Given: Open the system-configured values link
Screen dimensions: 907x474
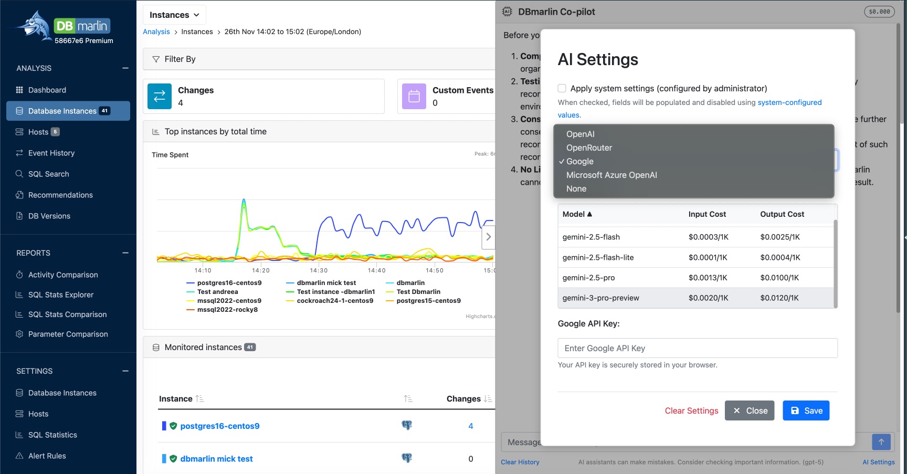Looking at the screenshot, I should point(690,109).
